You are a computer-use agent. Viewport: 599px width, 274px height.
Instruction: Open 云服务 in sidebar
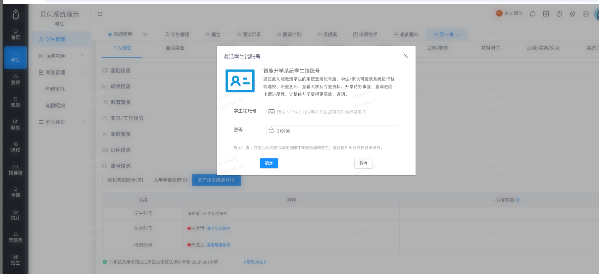(x=16, y=238)
